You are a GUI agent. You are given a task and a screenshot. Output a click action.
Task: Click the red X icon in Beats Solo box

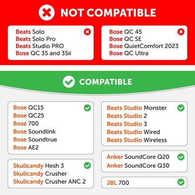(87, 32)
